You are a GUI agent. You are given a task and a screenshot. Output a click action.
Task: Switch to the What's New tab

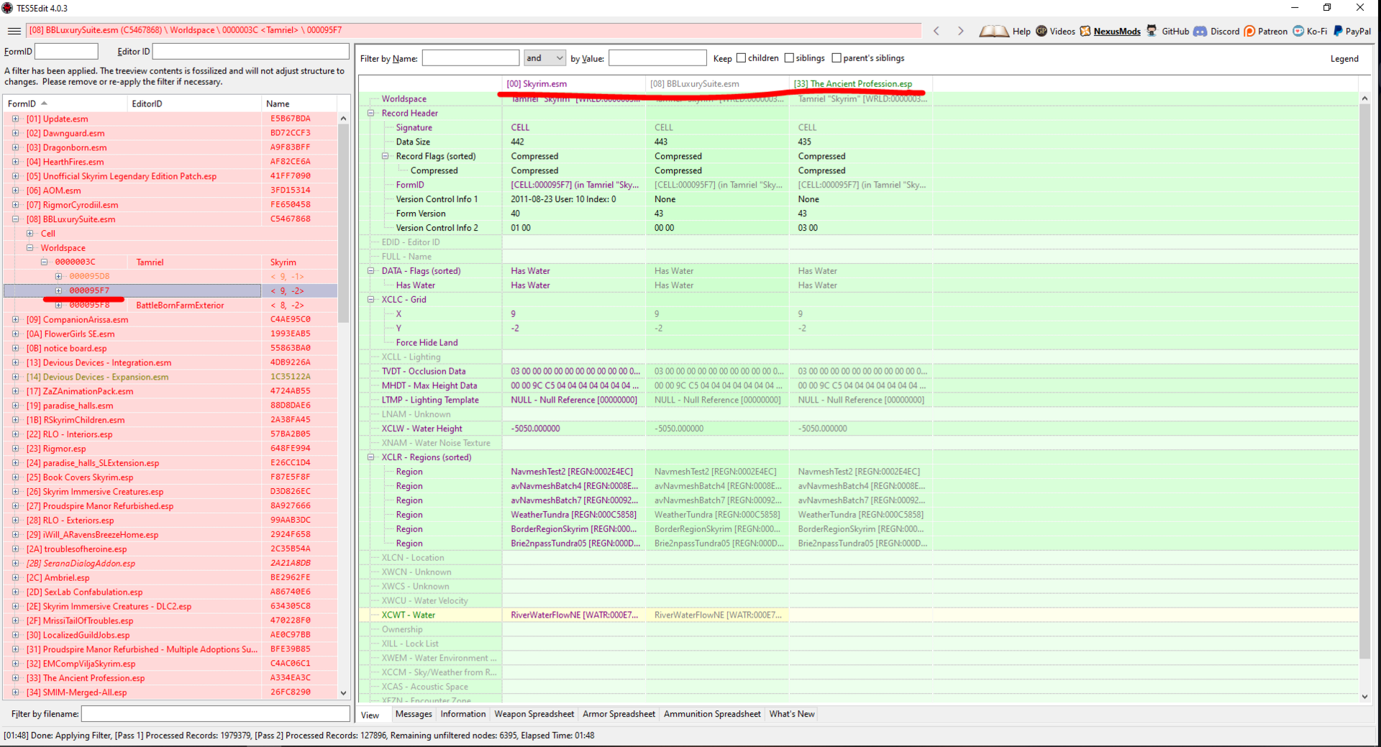pyautogui.click(x=792, y=714)
